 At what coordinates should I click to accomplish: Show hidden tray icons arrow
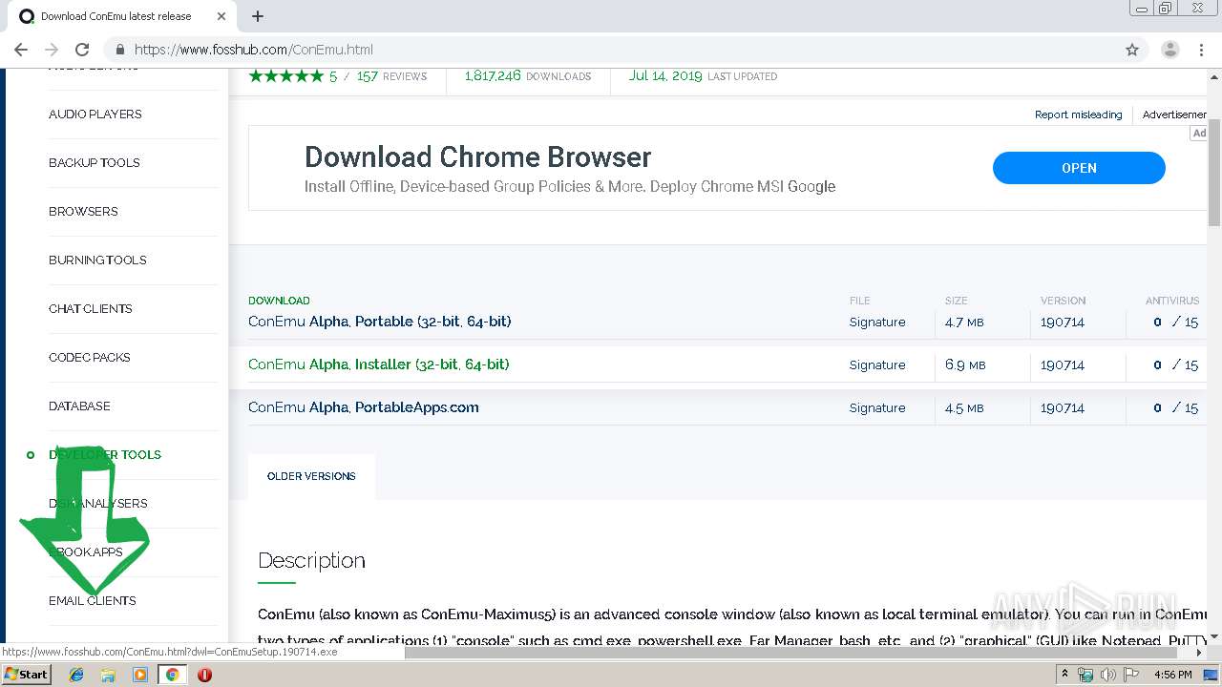pos(1064,675)
